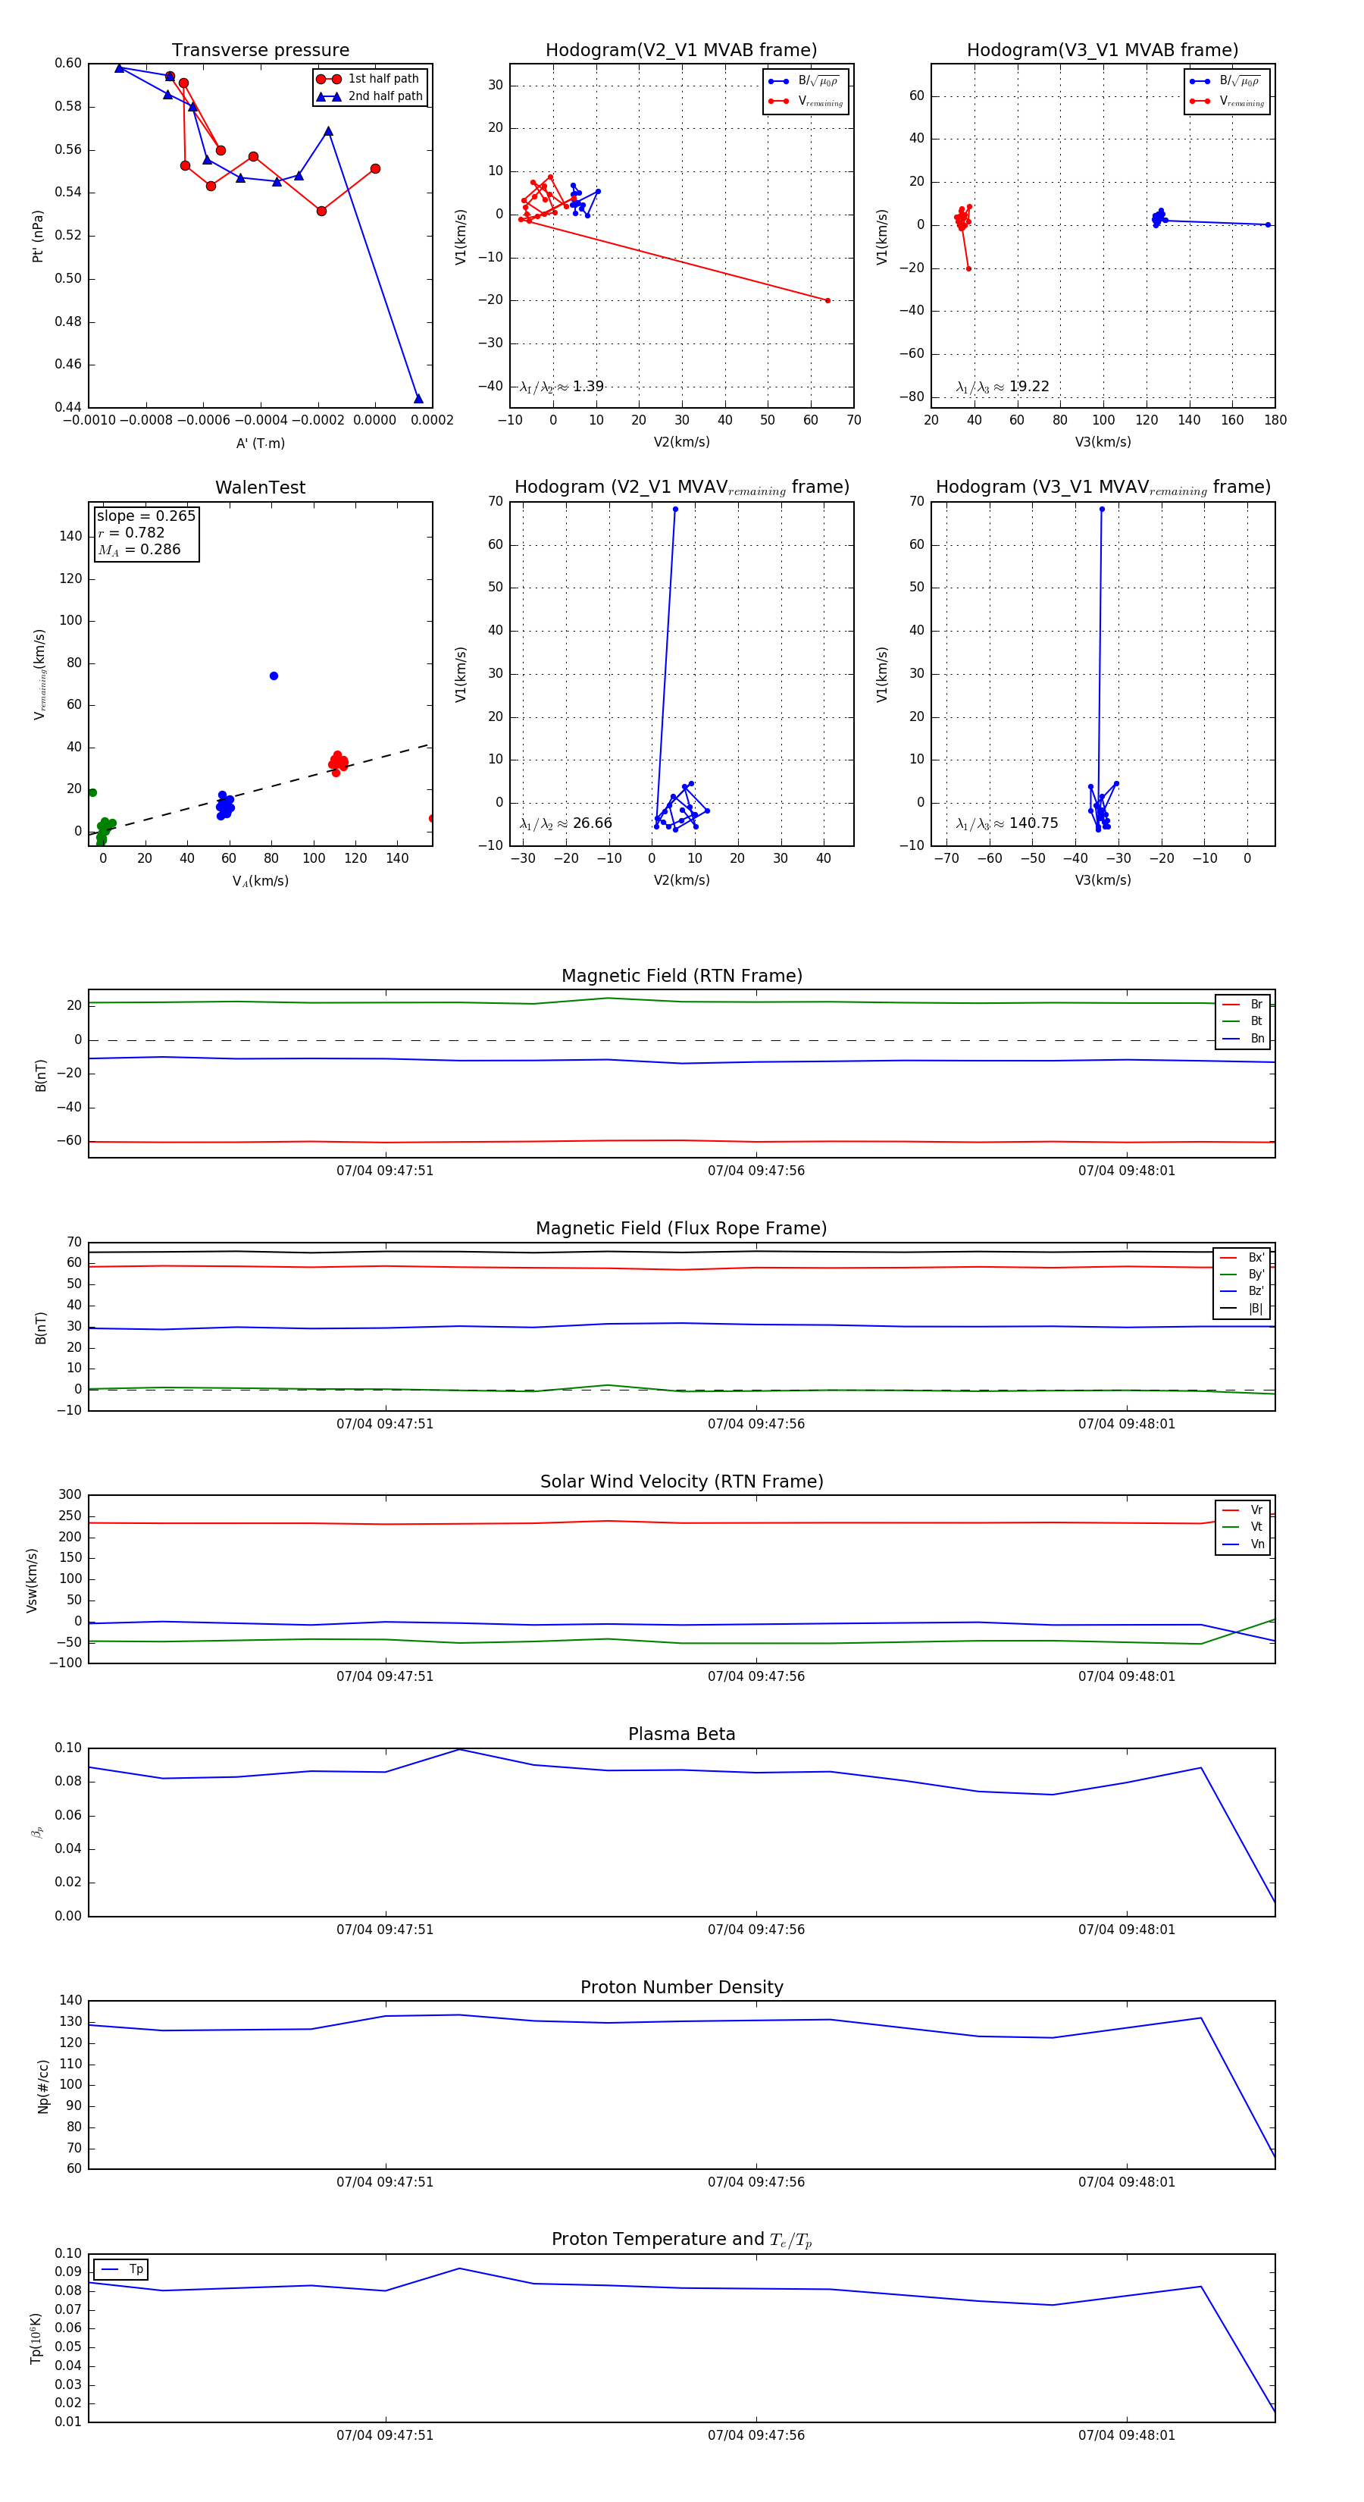Click far-right blue point in V3_V1 MVAB hodogram
The image size is (1364, 2502).
click(x=1267, y=224)
